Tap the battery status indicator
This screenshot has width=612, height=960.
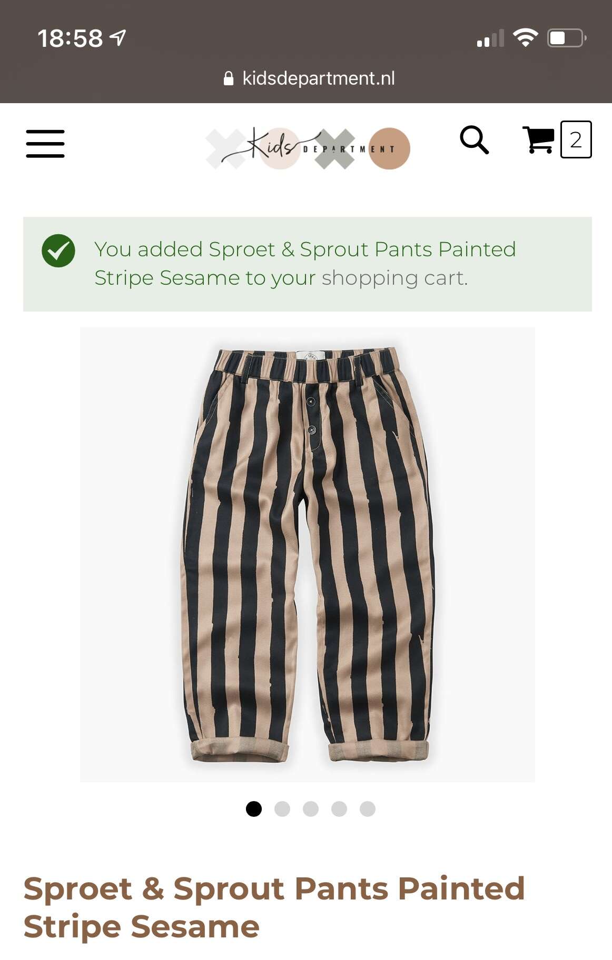click(x=567, y=38)
